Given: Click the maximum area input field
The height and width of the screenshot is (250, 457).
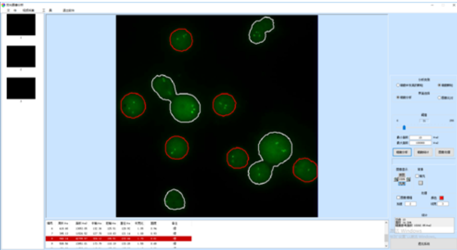Looking at the screenshot, I should (421, 143).
